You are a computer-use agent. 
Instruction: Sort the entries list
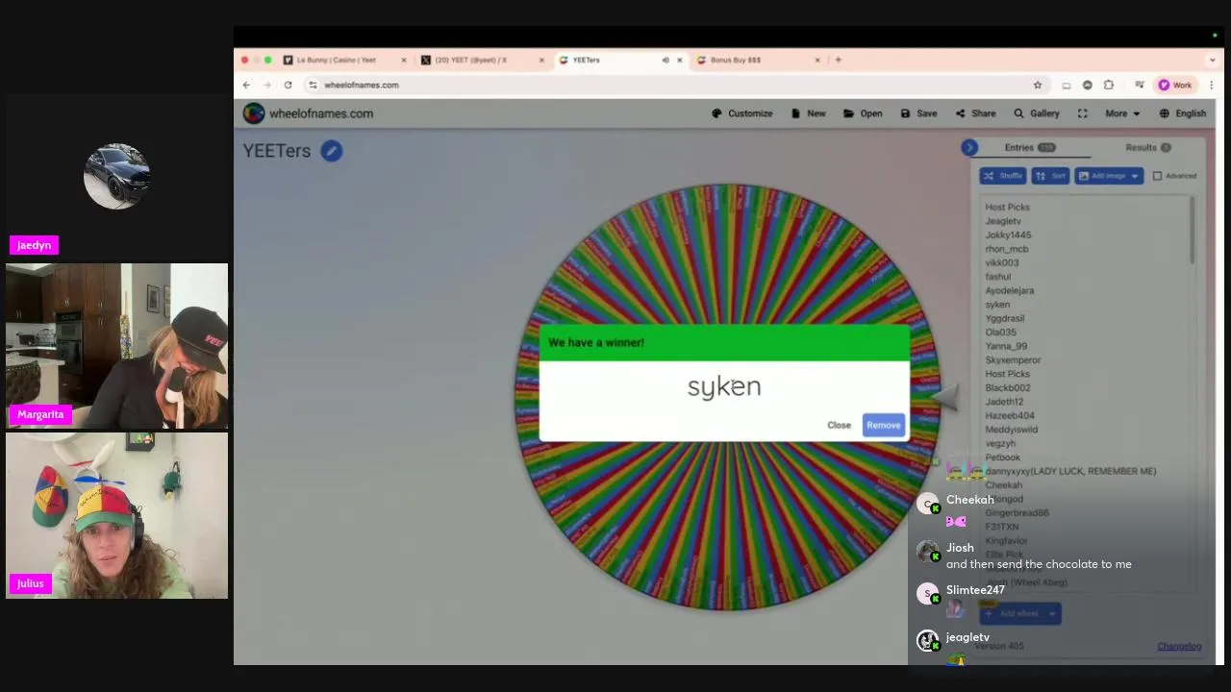[x=1050, y=176]
